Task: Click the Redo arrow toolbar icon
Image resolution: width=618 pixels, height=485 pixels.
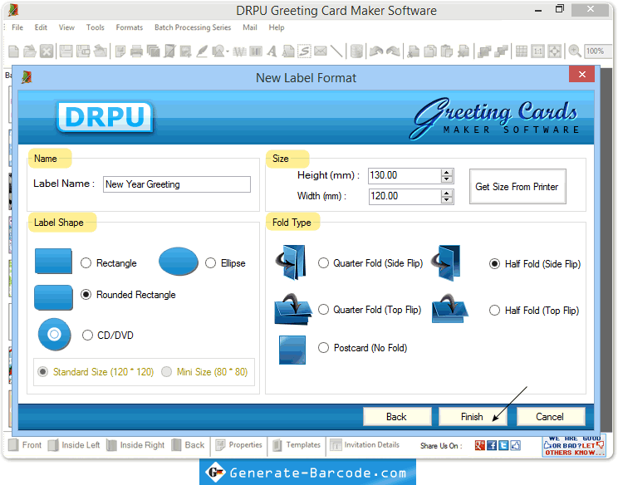Action: point(393,51)
